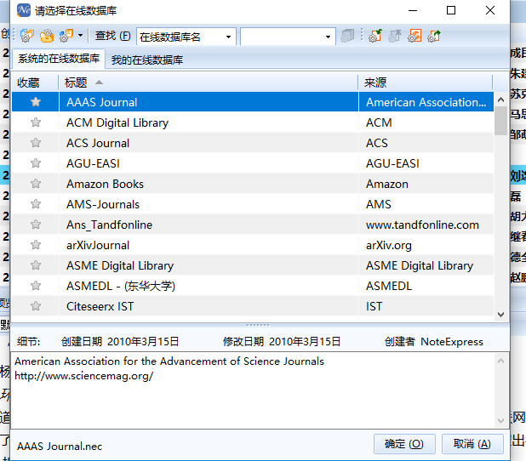The width and height of the screenshot is (526, 461).
Task: Select the ACS Journal title
Action: [x=98, y=143]
